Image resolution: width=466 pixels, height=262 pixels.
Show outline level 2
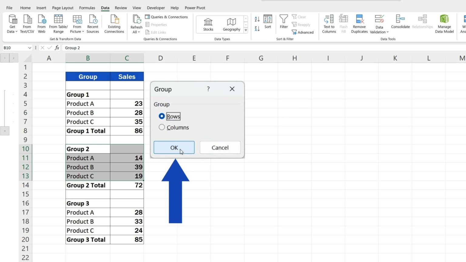(14, 58)
